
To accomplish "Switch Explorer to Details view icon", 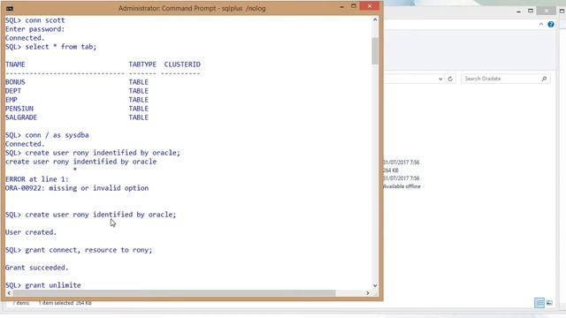I will [x=539, y=302].
